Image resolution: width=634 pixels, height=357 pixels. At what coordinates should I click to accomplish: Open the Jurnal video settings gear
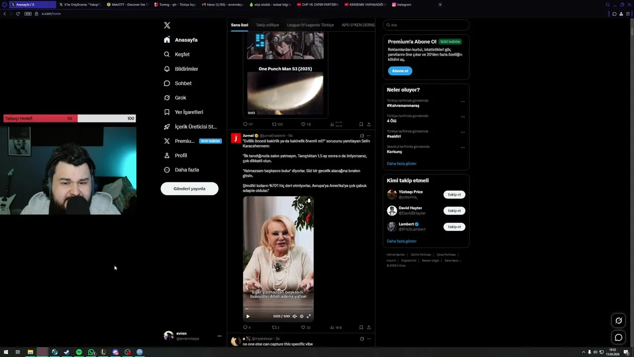[302, 316]
